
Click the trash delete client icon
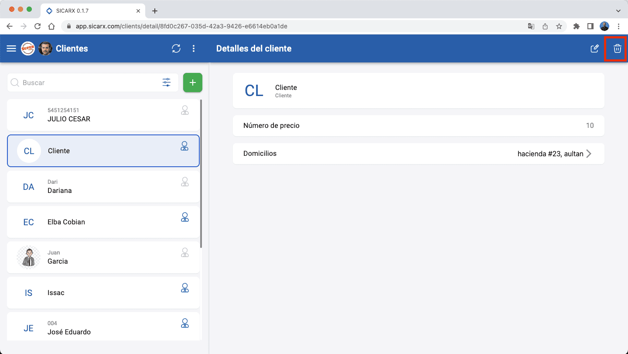(617, 48)
